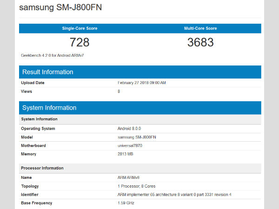Select the '1.59 GHz' frequency value
The height and width of the screenshot is (209, 279).
coord(126,203)
